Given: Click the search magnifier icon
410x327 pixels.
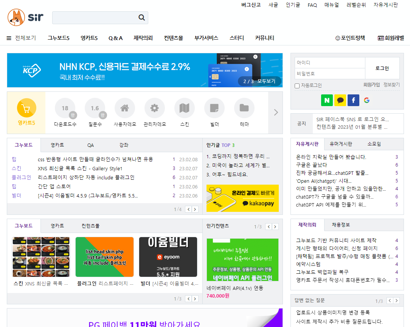Looking at the screenshot, I should [141, 17].
